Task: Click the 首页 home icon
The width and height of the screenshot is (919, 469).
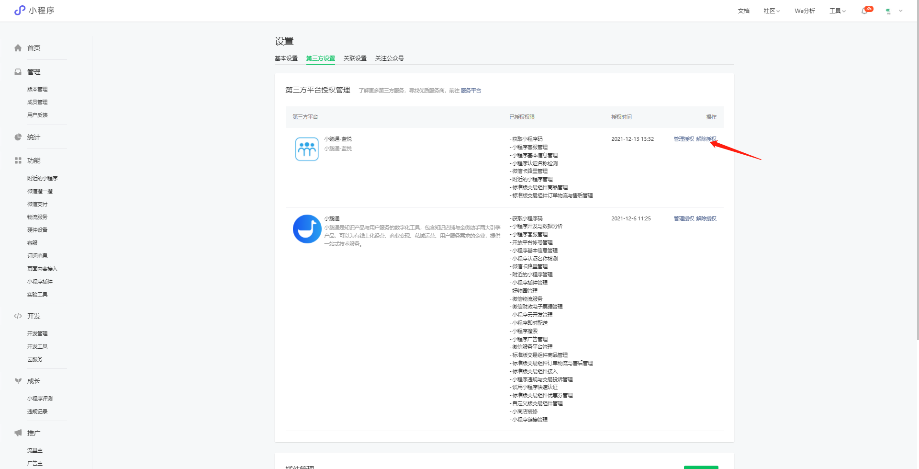Action: pos(18,48)
